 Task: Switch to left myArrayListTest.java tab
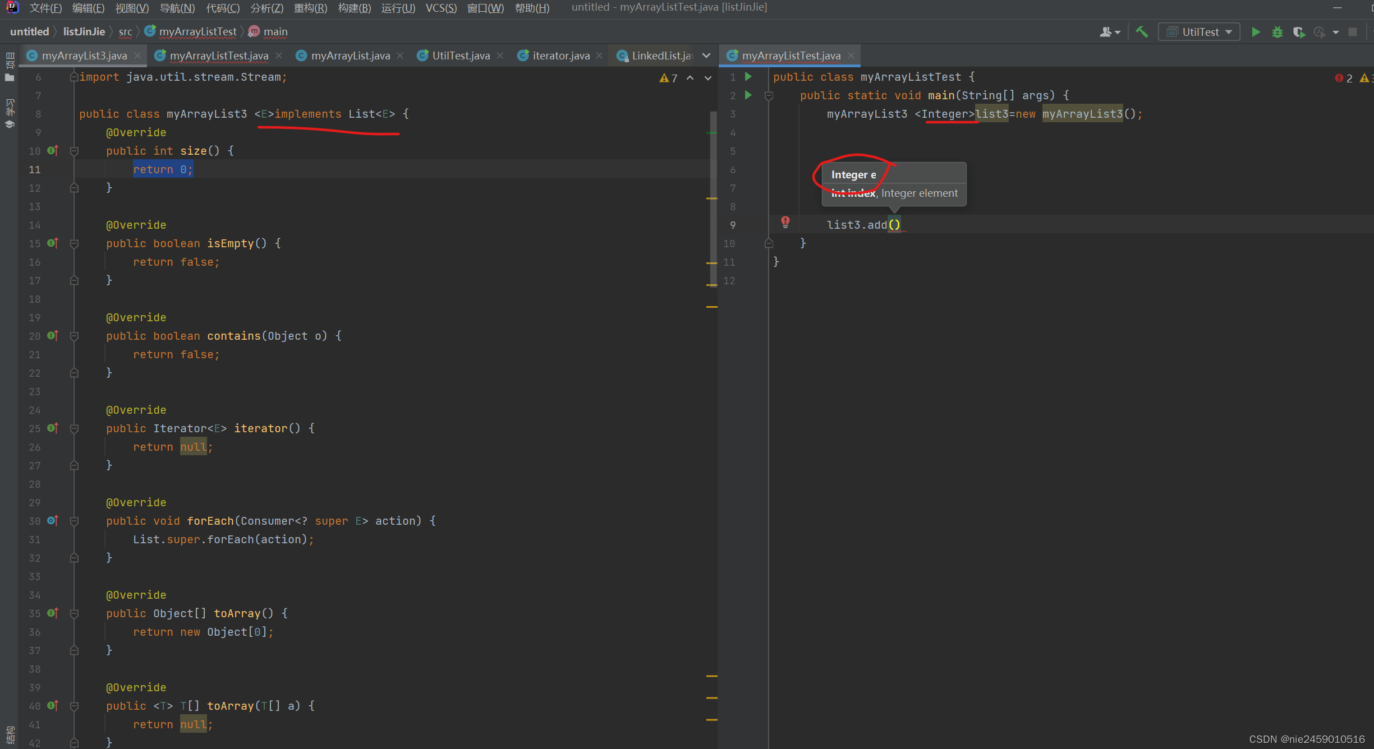pyautogui.click(x=219, y=56)
